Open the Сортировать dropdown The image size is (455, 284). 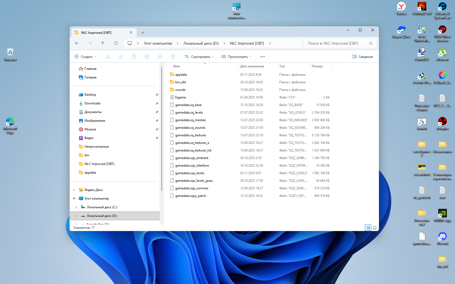(x=199, y=57)
